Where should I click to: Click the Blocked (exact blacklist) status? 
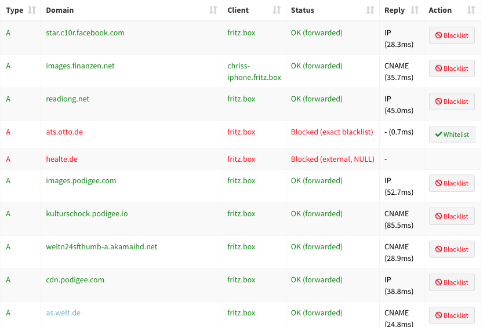332,132
